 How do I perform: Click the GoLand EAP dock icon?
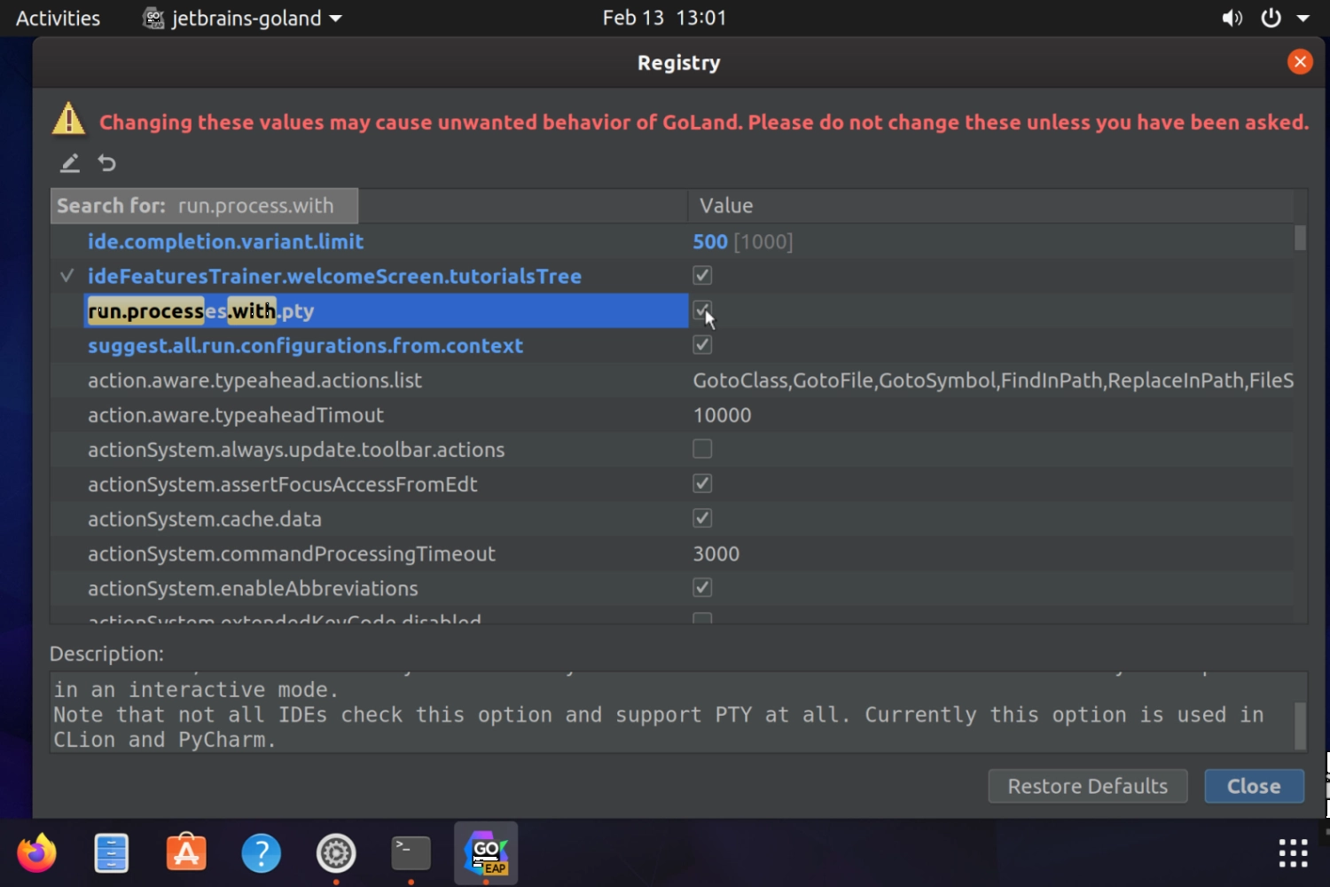click(x=486, y=853)
